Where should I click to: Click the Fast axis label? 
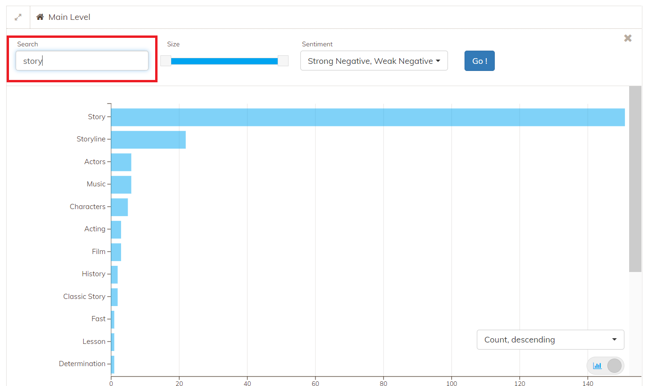tap(98, 319)
